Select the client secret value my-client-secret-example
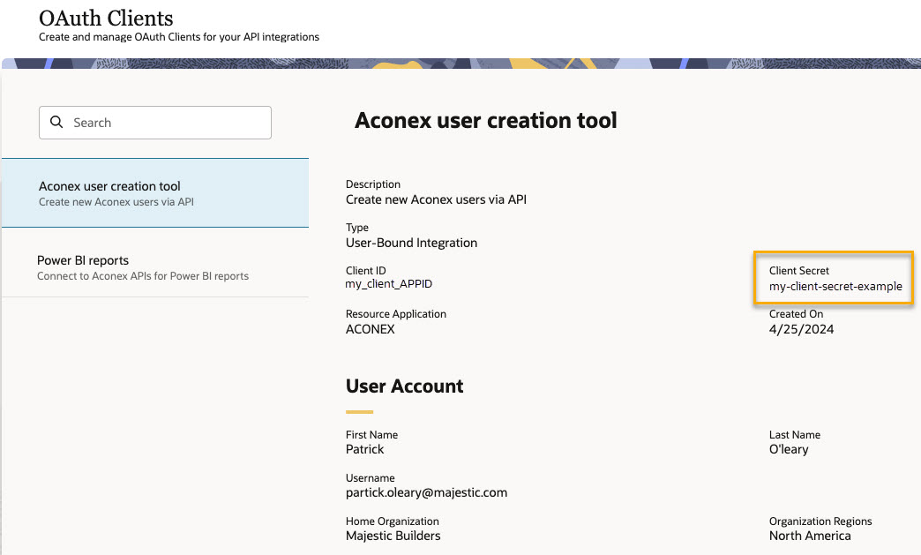921x555 pixels. coord(835,286)
